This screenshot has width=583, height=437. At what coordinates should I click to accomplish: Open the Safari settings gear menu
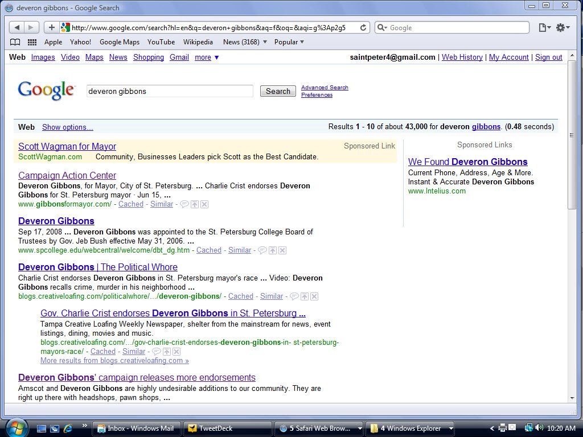click(x=563, y=27)
